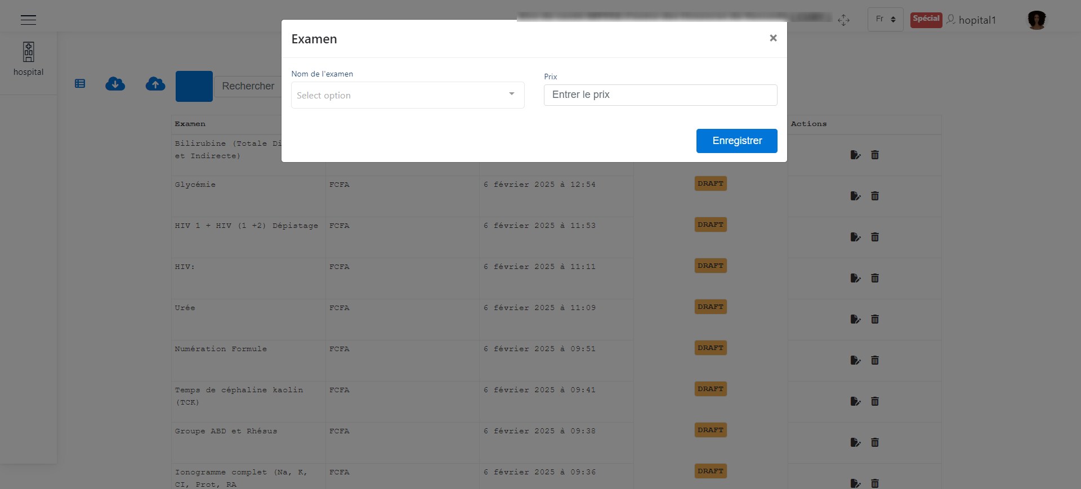Click the Enregistrer button

pyautogui.click(x=736, y=141)
